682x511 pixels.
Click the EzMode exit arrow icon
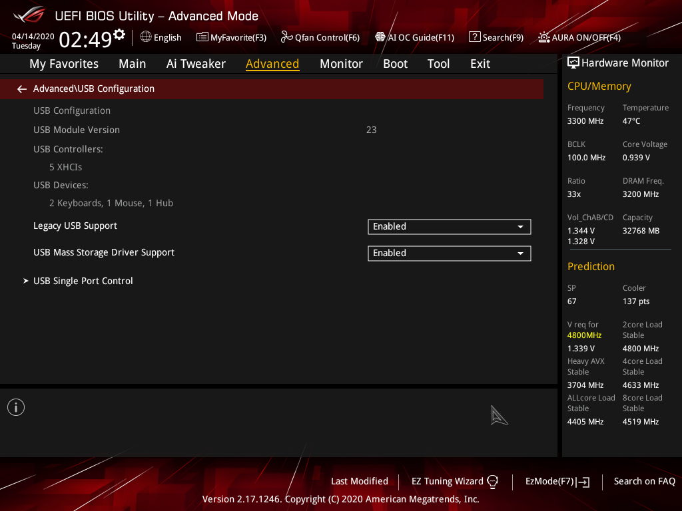[x=583, y=482]
